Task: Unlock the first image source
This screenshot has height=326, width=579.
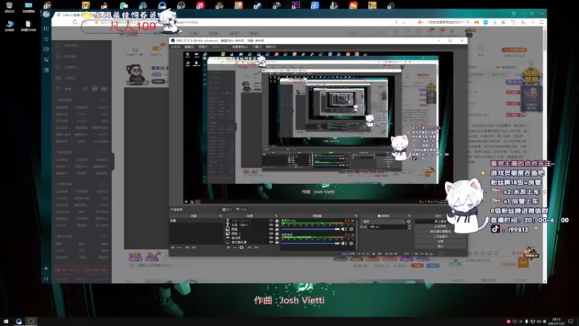Action: (276, 229)
